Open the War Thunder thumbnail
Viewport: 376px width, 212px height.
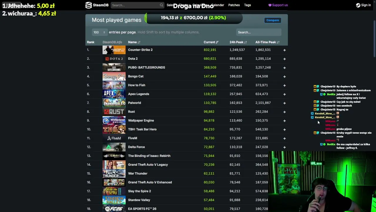point(114,173)
